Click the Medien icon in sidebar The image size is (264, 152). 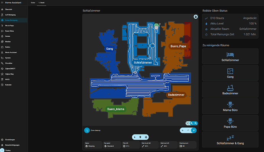click(2, 42)
